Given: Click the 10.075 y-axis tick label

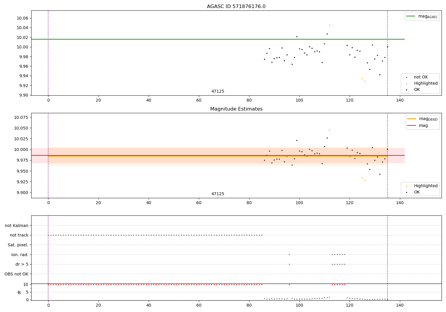Looking at the screenshot, I should point(21,117).
